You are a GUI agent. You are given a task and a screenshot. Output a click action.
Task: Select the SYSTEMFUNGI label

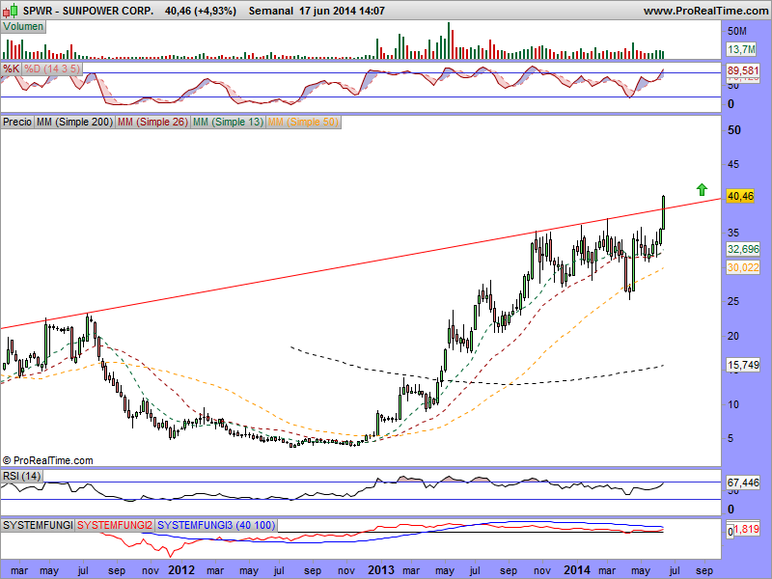coord(38,525)
